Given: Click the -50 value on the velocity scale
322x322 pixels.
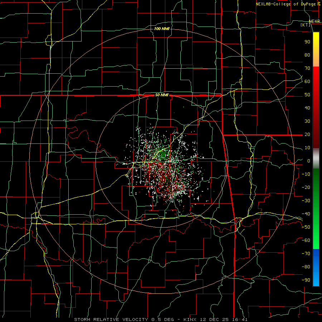Looking at the screenshot, I should tap(306, 227).
